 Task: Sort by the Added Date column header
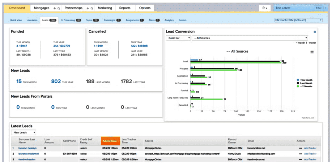pyautogui.click(x=111, y=141)
